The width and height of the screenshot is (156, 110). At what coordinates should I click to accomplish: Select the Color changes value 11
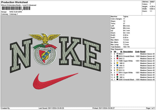pos(124,19)
